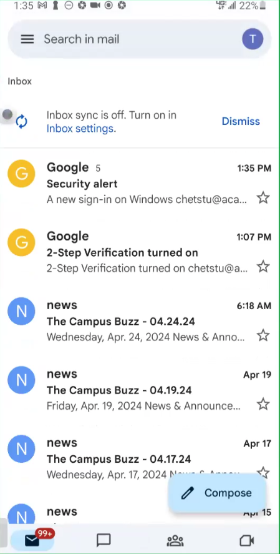Select the news avatar for 04.24.24 email
Image resolution: width=280 pixels, height=554 pixels.
(21, 311)
